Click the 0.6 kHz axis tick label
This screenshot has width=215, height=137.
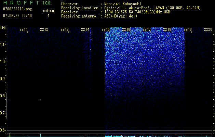(x=2, y=130)
